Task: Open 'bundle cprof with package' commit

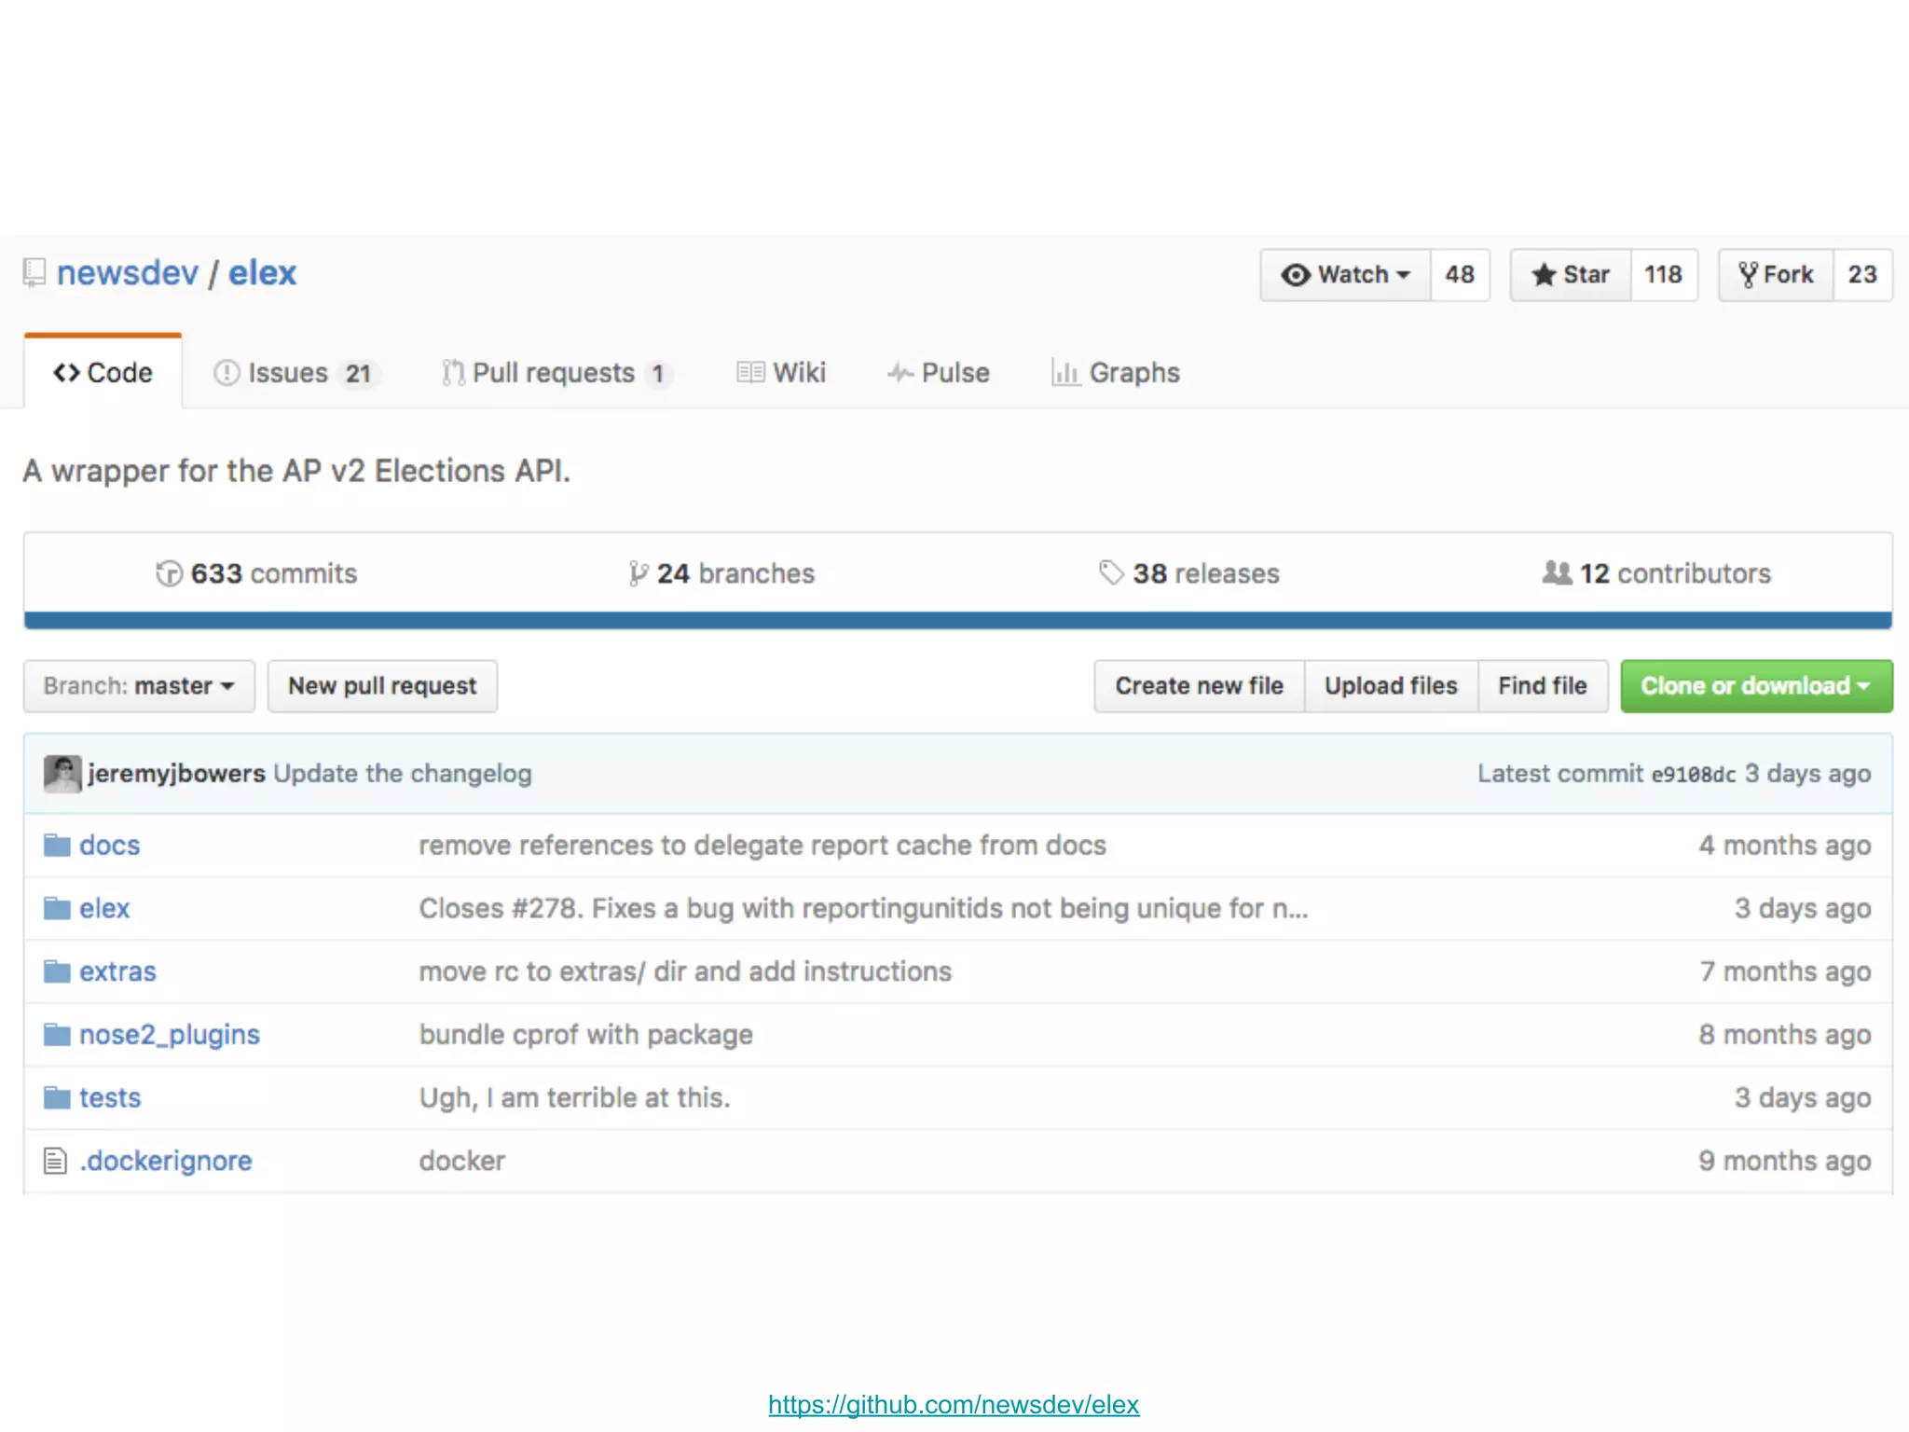Action: click(x=585, y=1035)
